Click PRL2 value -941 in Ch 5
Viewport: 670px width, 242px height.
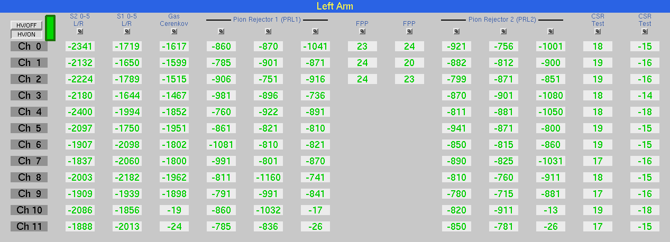pyautogui.click(x=456, y=128)
